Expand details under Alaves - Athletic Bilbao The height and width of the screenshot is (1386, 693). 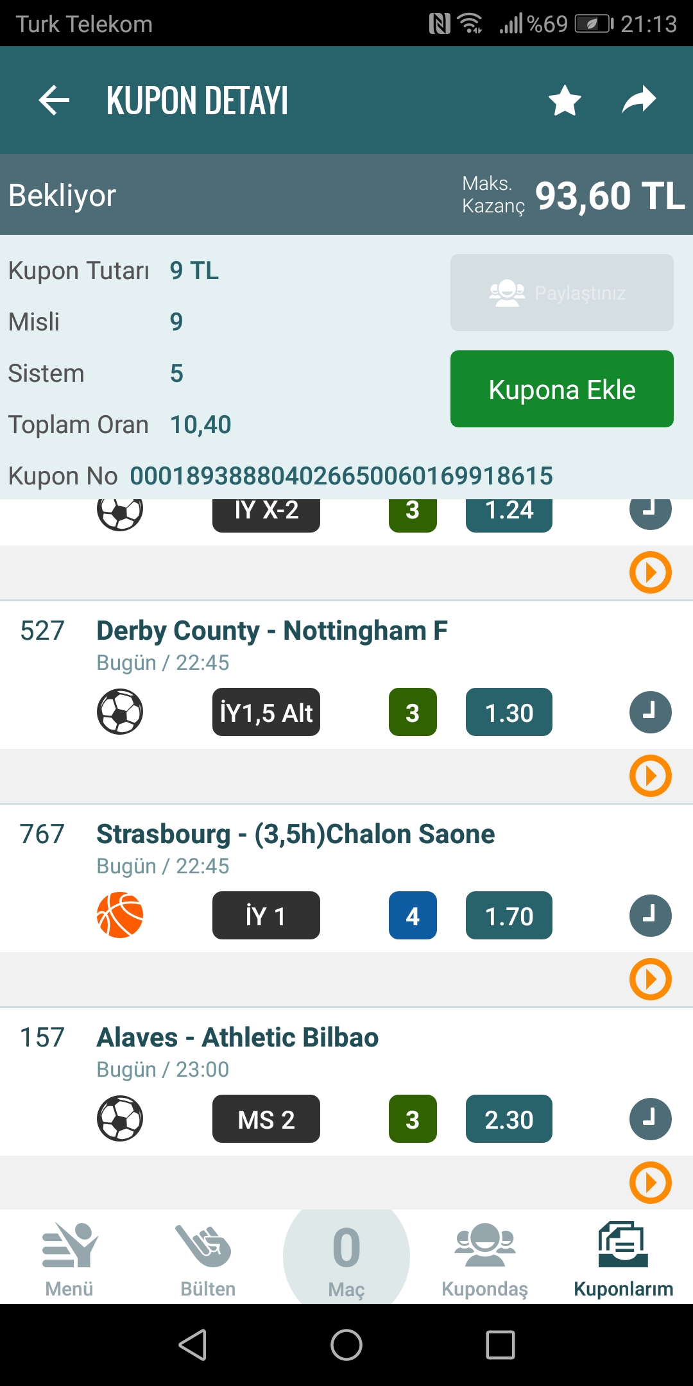(x=651, y=1183)
